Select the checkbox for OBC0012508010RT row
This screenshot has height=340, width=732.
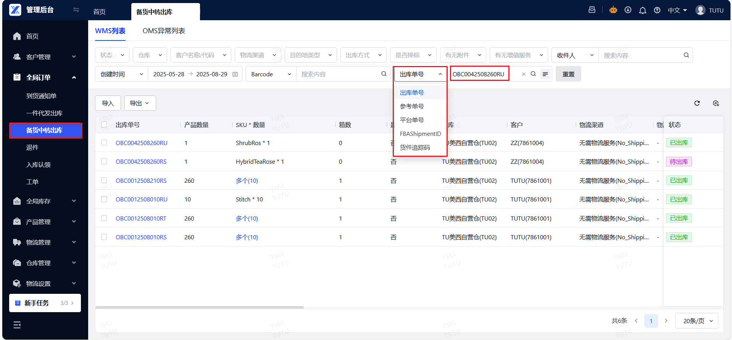coord(104,218)
